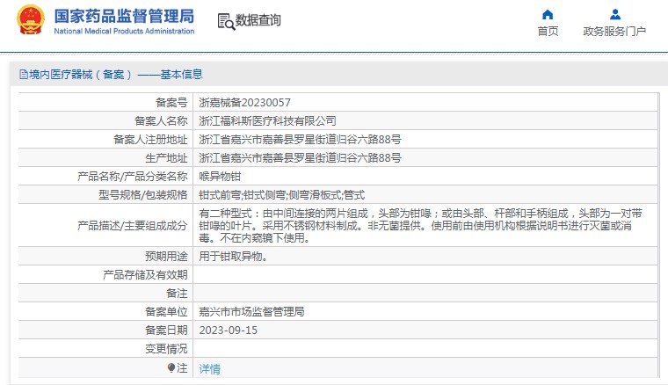The height and width of the screenshot is (385, 668).
Task: Click 国家药品监督管理局 title text
Action: [124, 16]
